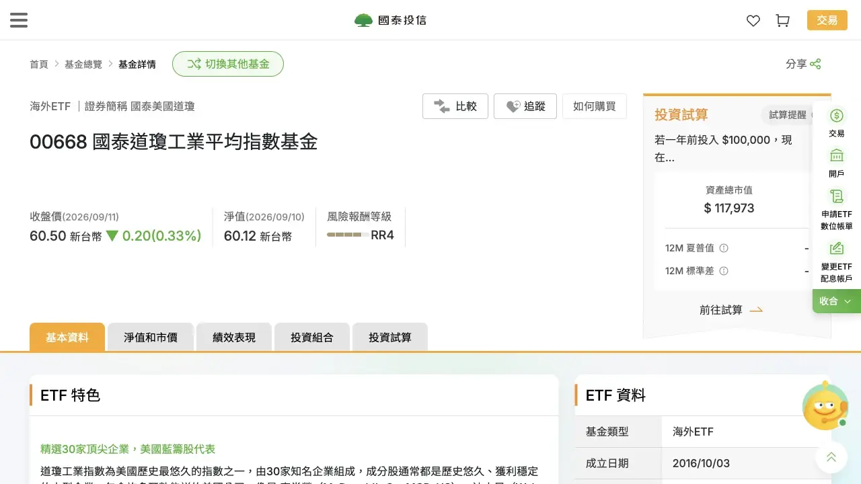Open the shopping cart
This screenshot has height=484, width=861.
tap(783, 21)
